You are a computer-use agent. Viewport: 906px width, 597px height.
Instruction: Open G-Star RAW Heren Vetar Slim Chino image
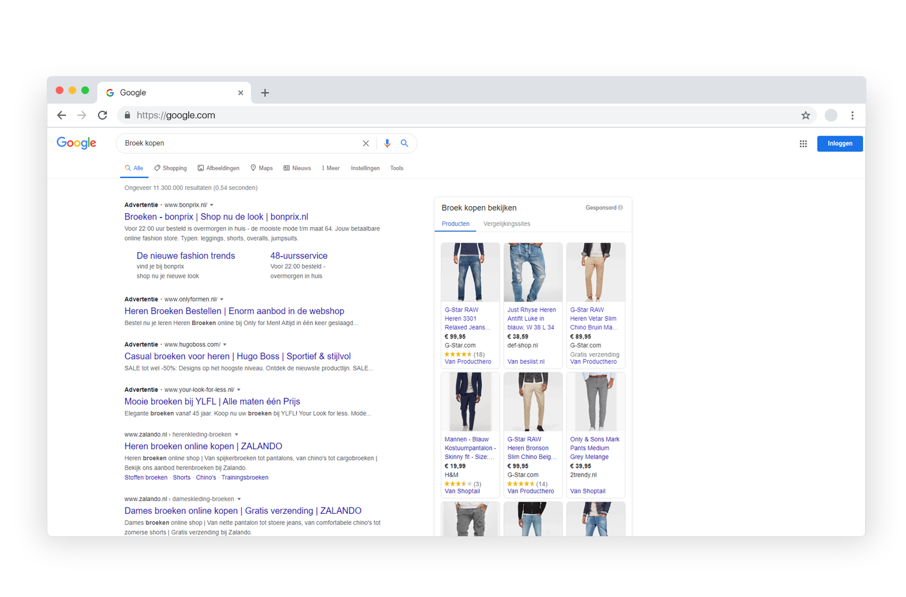[x=595, y=272]
